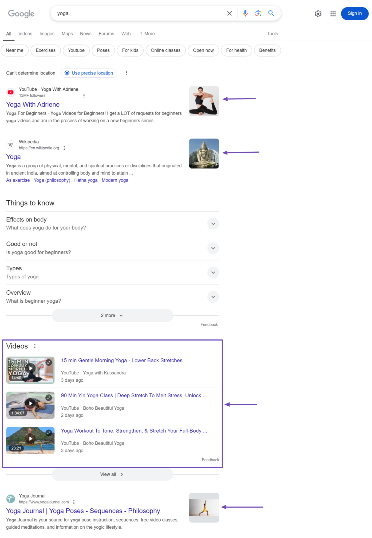This screenshot has height=538, width=372.
Task: Open the Wikipedia Yoga result link
Action: pos(13,157)
